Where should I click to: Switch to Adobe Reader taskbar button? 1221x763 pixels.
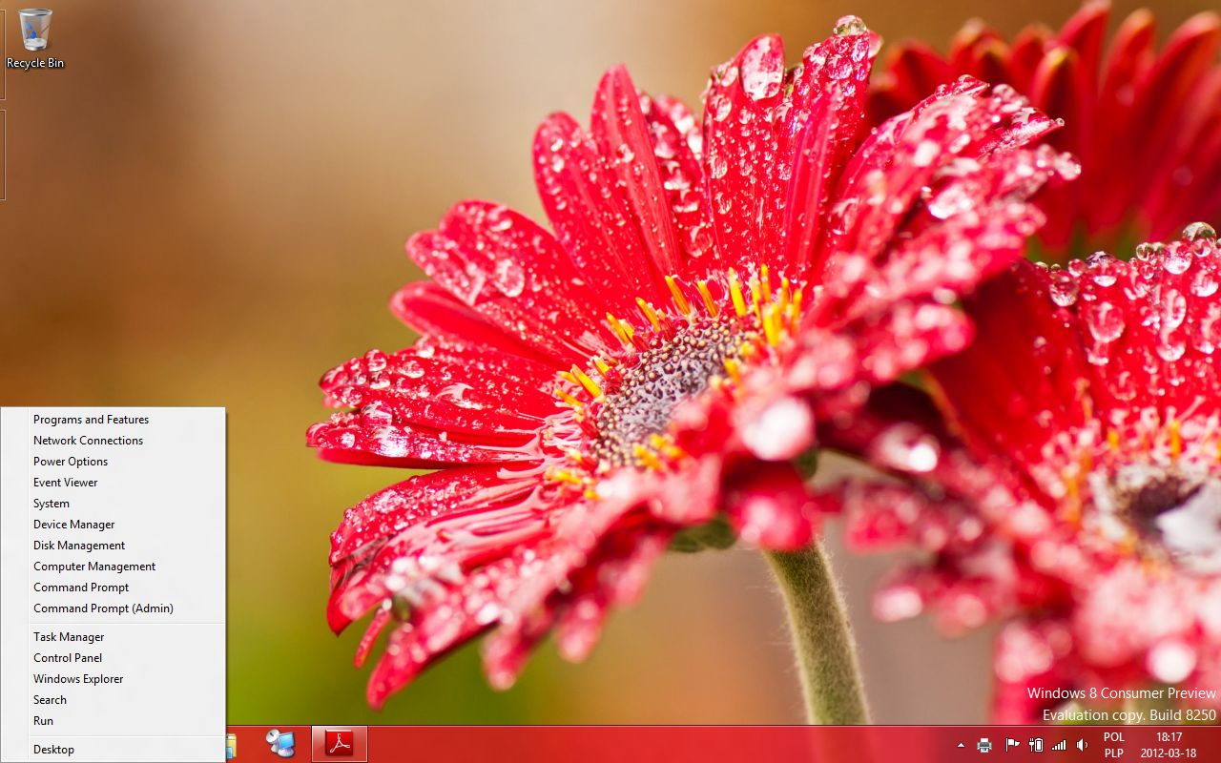point(340,744)
